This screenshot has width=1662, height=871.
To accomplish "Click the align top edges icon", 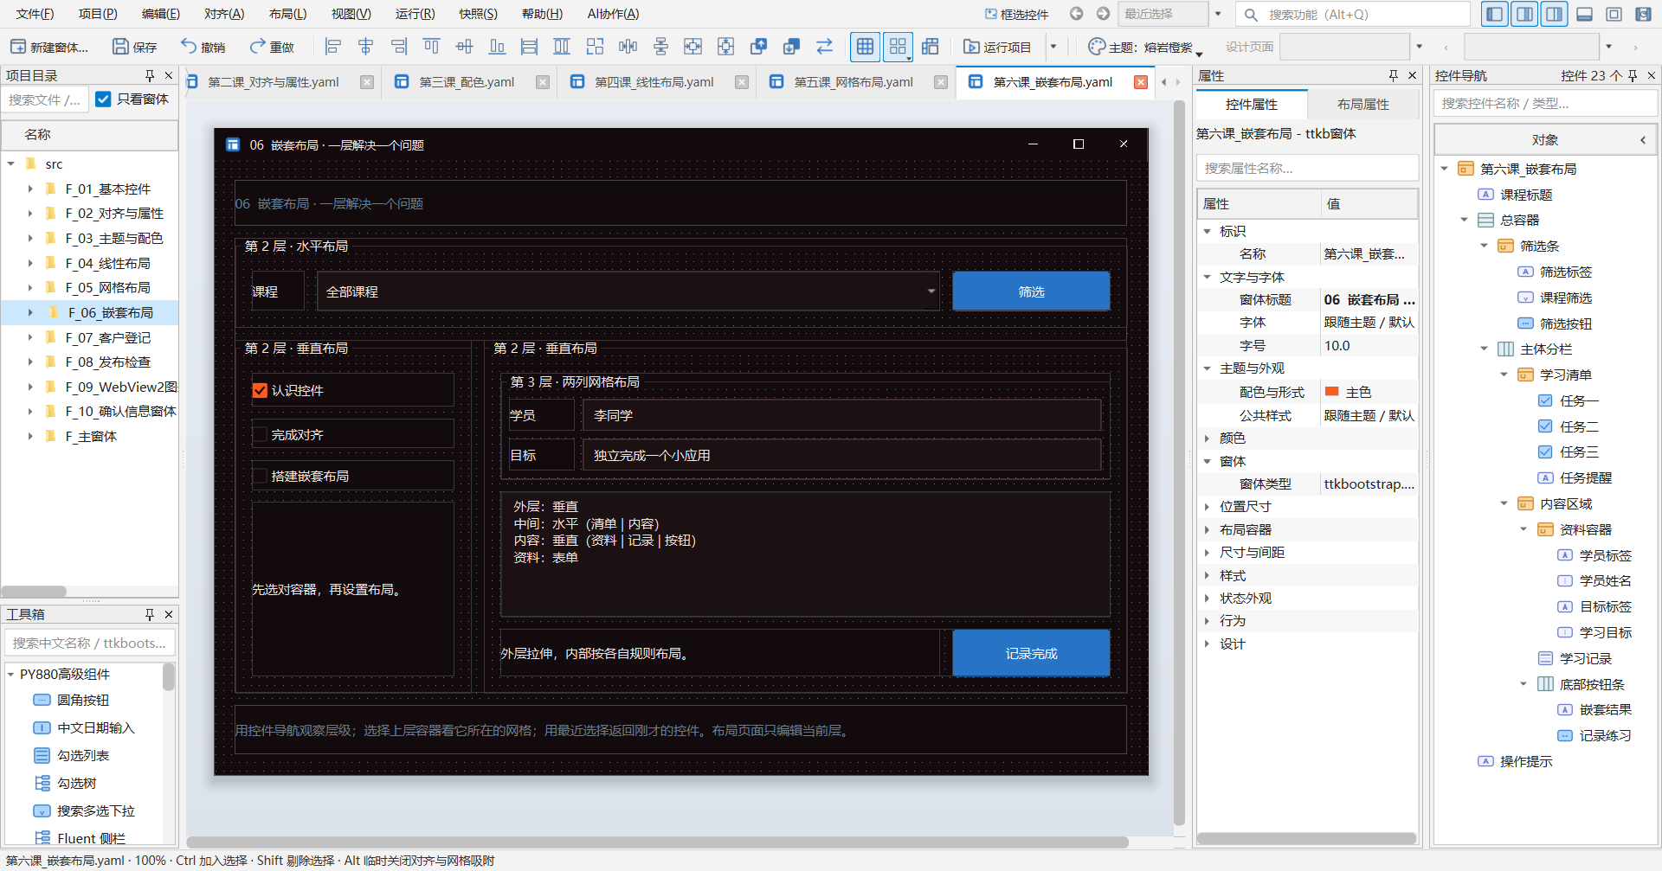I will point(431,47).
